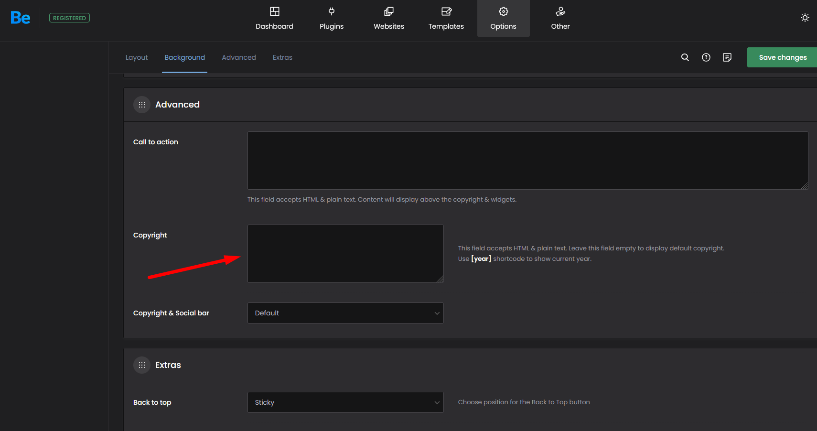Click the Call to action label
The image size is (817, 431).
[x=156, y=142]
